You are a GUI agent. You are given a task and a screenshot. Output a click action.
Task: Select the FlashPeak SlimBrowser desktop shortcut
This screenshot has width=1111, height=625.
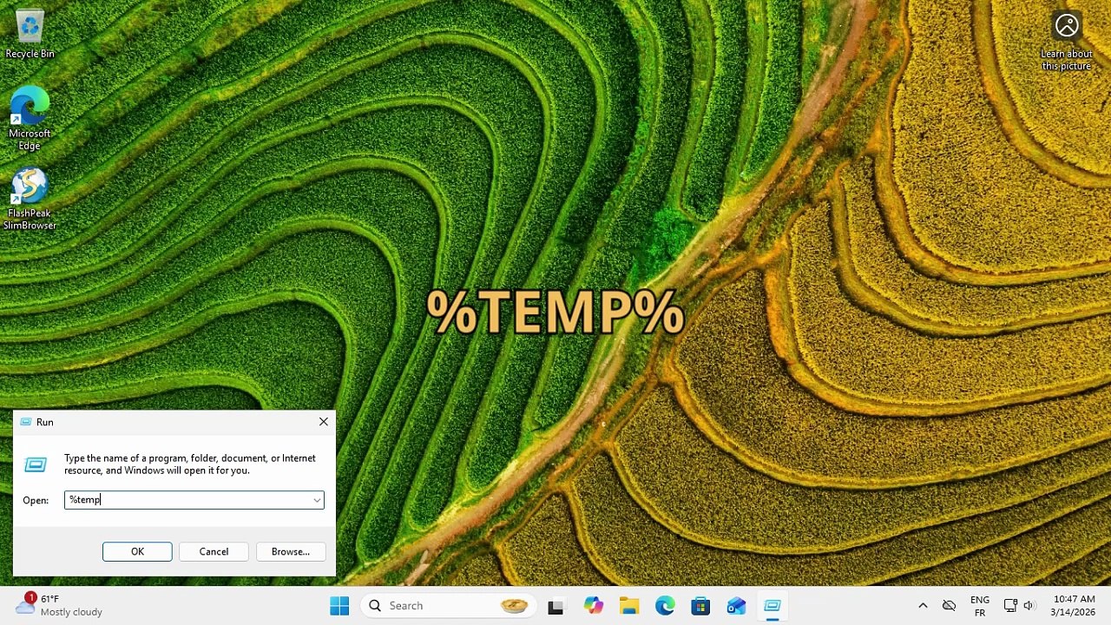click(x=30, y=199)
